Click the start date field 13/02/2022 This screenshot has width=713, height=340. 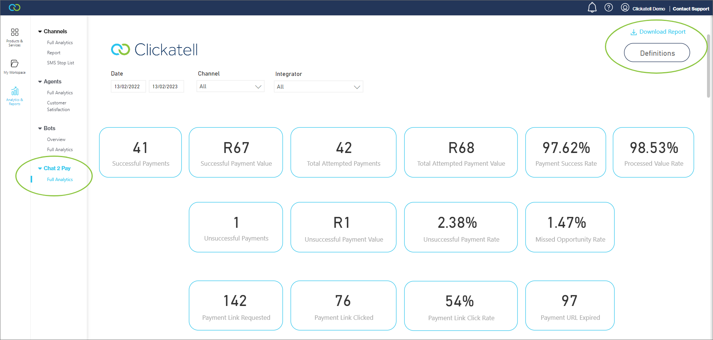point(128,86)
